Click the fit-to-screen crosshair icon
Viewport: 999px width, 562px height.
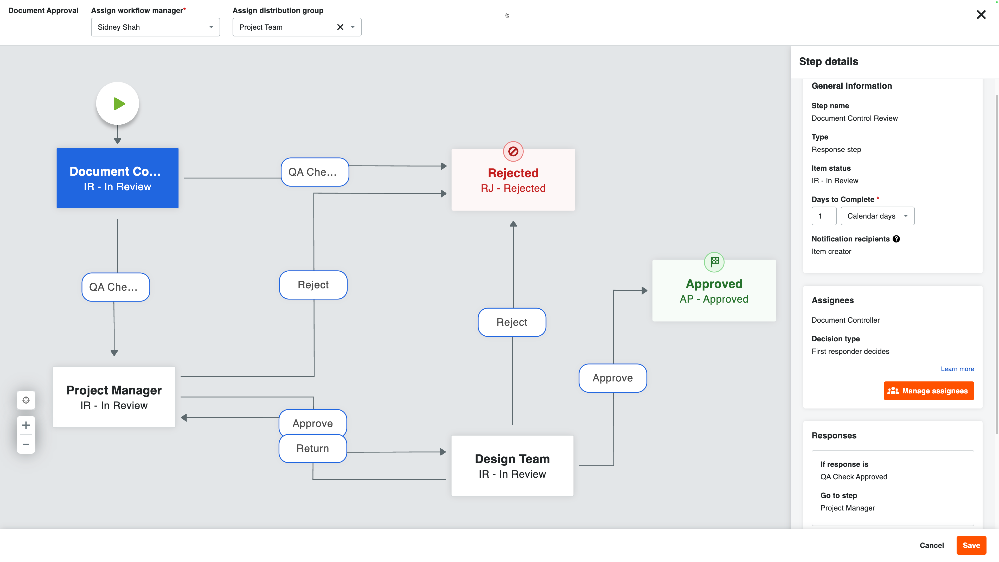(26, 400)
